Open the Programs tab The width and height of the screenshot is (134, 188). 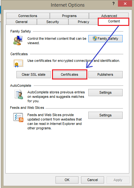69,16
